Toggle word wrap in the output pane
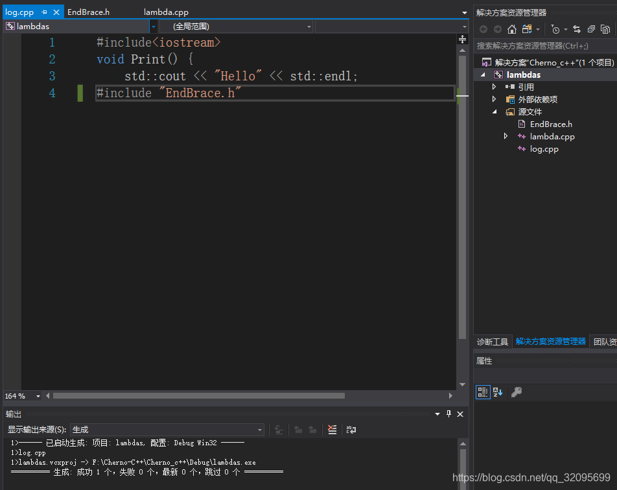 (351, 429)
